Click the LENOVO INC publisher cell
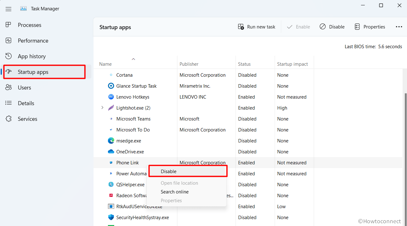407x226 pixels. pyautogui.click(x=193, y=97)
